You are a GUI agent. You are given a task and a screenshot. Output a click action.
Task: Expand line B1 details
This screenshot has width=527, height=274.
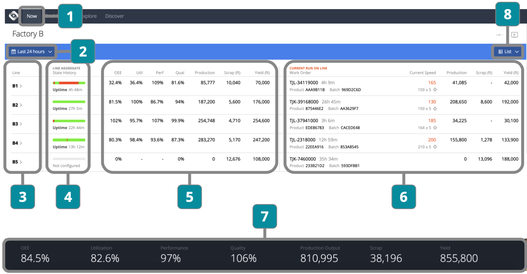click(17, 86)
